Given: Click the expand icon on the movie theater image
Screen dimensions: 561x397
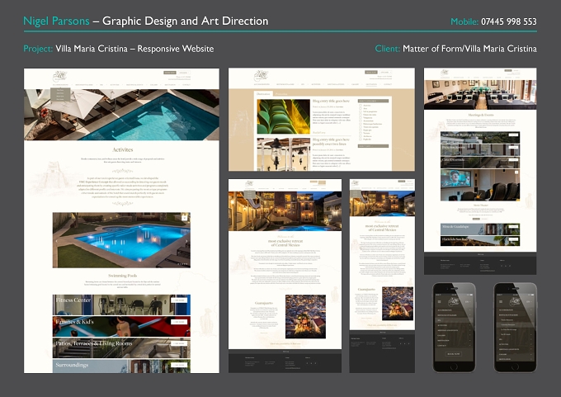Looking at the screenshot, I should 516,173.
